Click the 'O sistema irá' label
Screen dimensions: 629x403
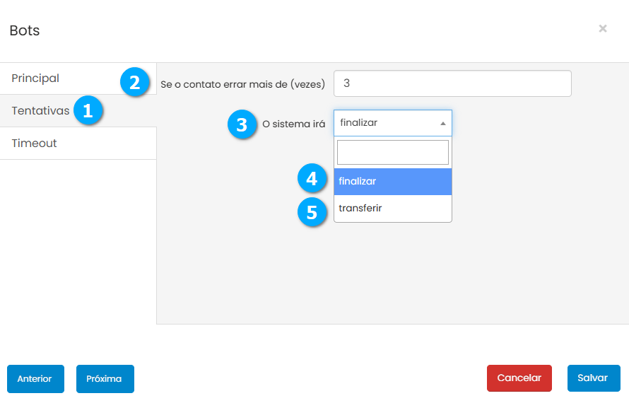click(293, 124)
